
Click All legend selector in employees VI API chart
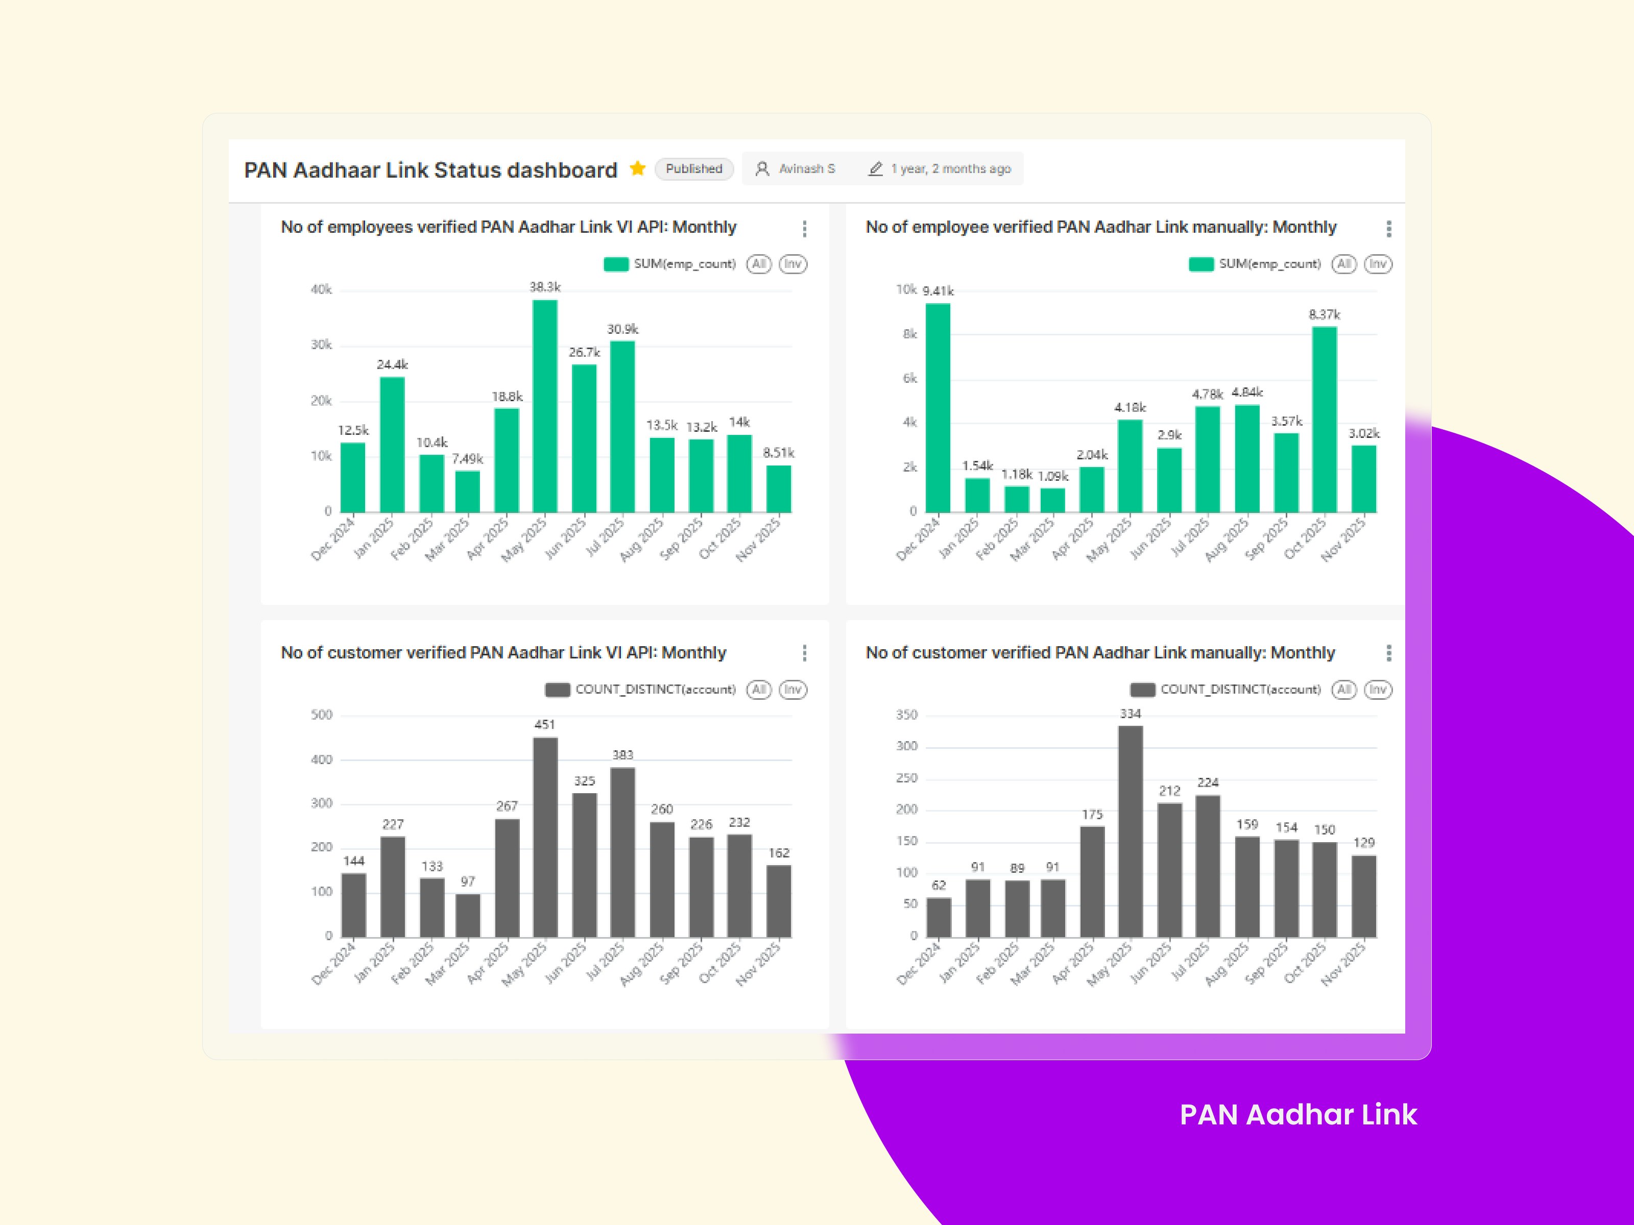[x=759, y=264]
